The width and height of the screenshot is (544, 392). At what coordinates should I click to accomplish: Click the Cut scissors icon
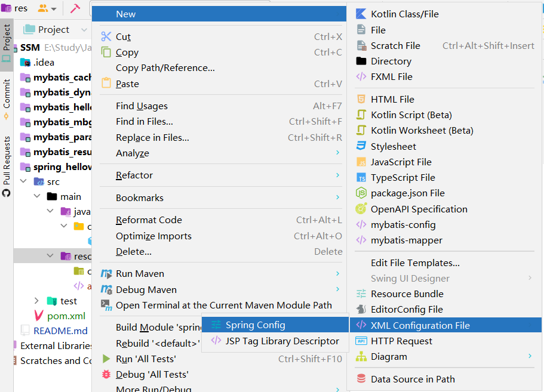click(x=106, y=36)
